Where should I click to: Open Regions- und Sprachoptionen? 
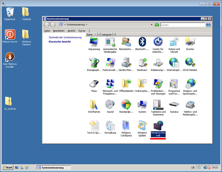pos(190,87)
